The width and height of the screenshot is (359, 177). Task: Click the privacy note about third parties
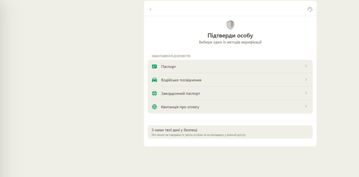pos(198,135)
